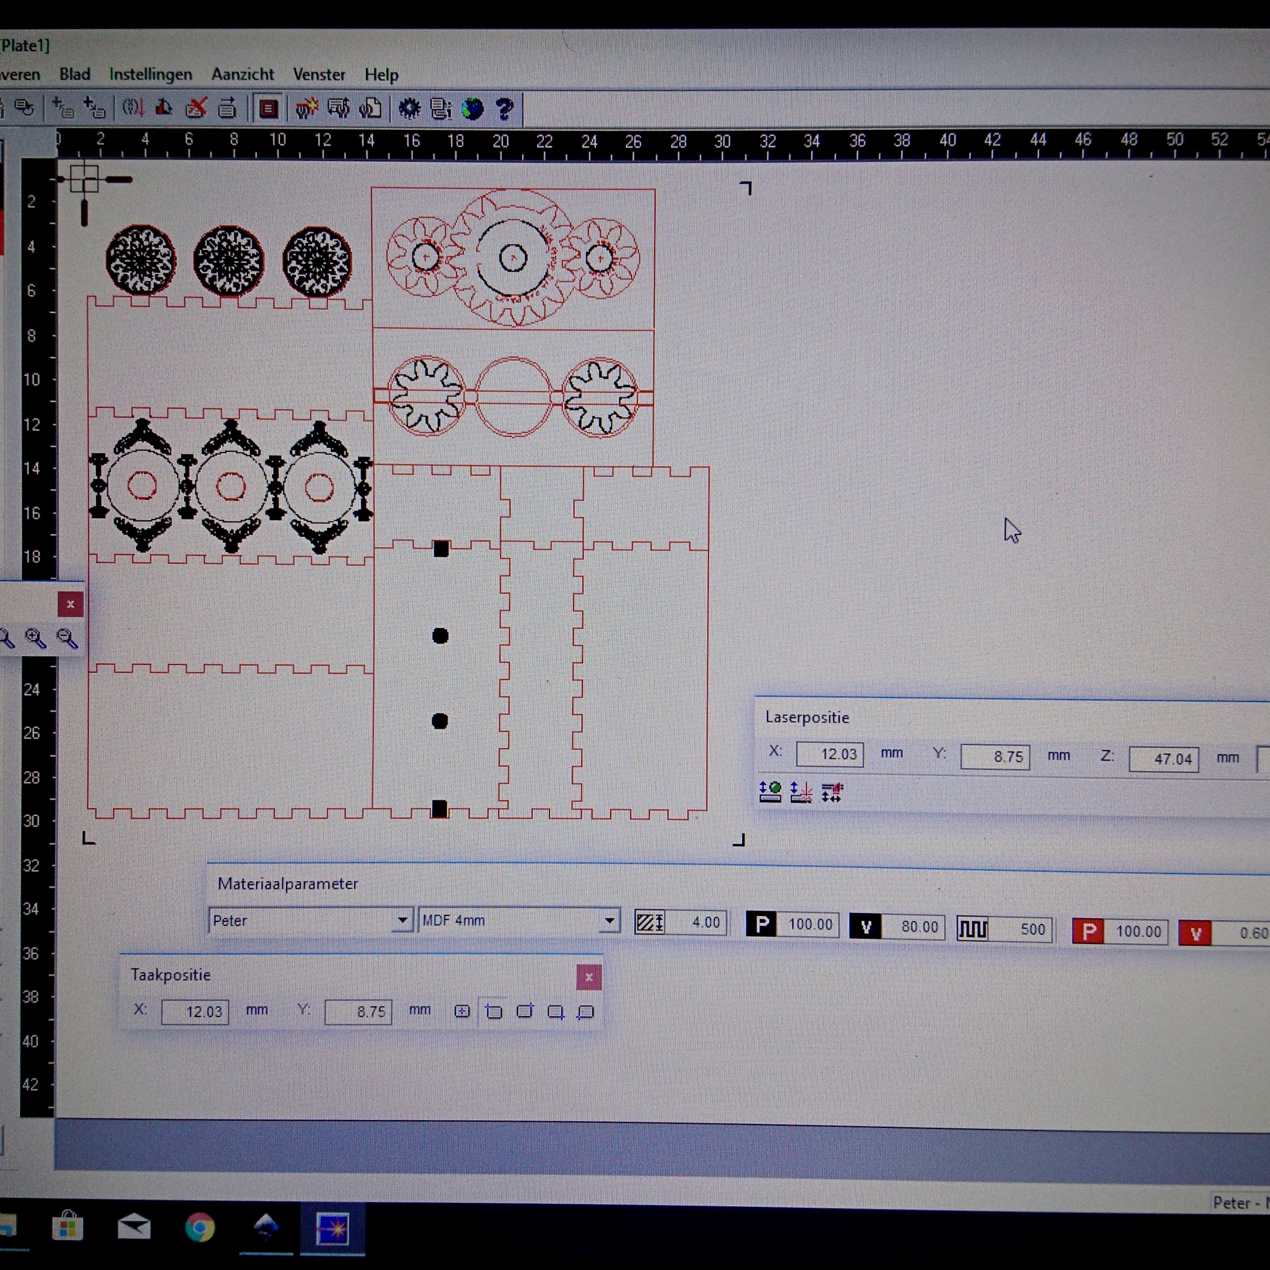Click the red P power color swatch
The width and height of the screenshot is (1270, 1270).
[x=1088, y=932]
